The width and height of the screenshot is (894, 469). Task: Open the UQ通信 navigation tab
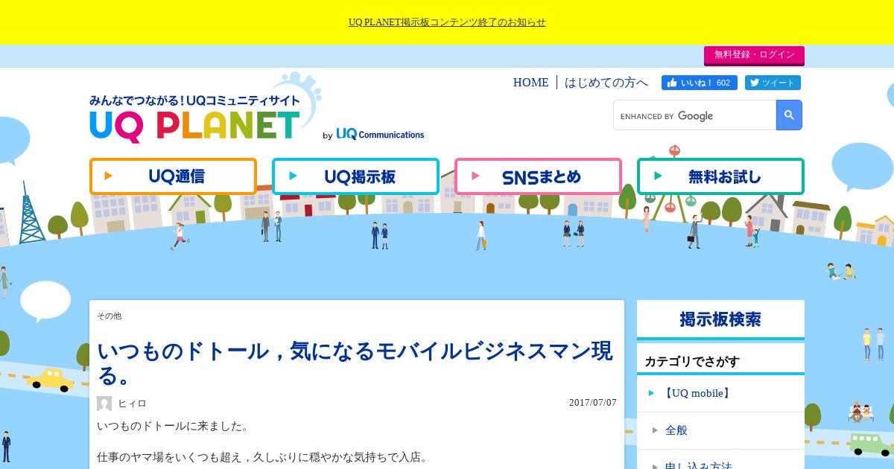click(x=173, y=176)
